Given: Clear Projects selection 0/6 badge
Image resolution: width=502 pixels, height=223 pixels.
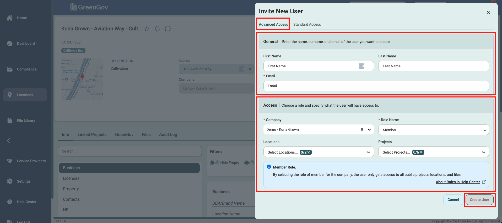Looking at the screenshot, I should click(x=421, y=153).
